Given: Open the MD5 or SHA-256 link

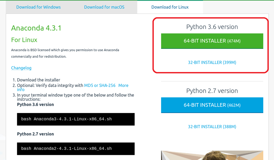Looking at the screenshot, I should [x=100, y=85].
